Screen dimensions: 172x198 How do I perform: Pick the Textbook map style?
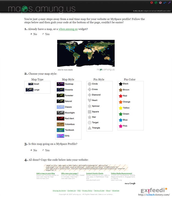point(66,130)
